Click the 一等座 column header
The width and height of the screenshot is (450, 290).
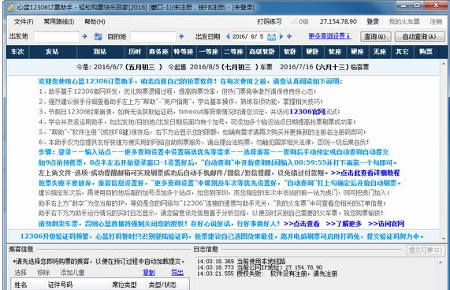pyautogui.click(x=209, y=52)
